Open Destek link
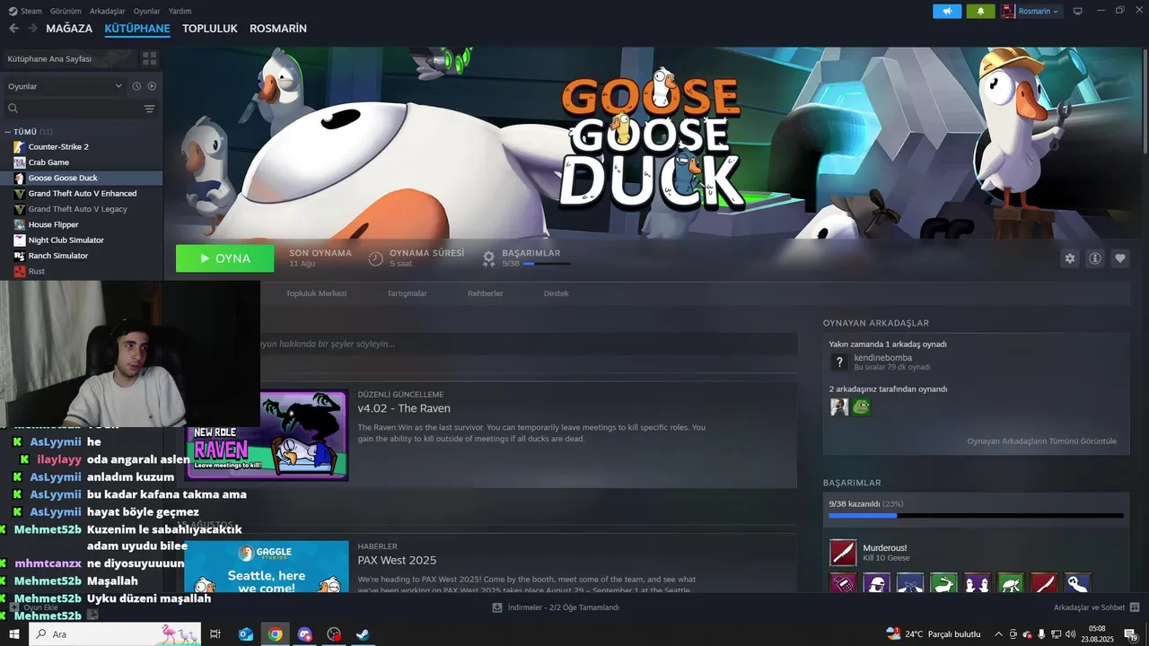Screen dimensions: 1149x646 pyautogui.click(x=556, y=293)
